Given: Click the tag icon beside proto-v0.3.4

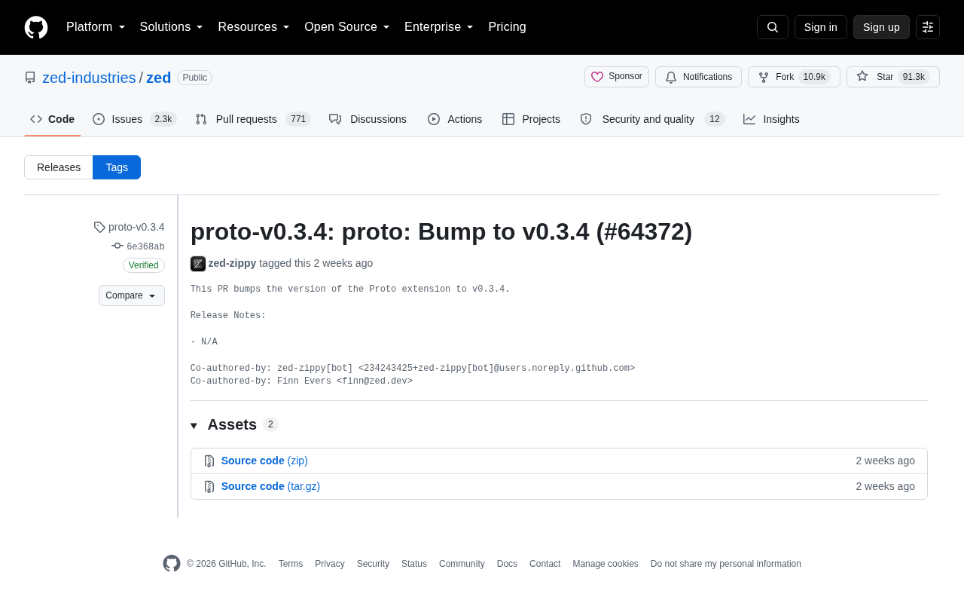Looking at the screenshot, I should (99, 227).
